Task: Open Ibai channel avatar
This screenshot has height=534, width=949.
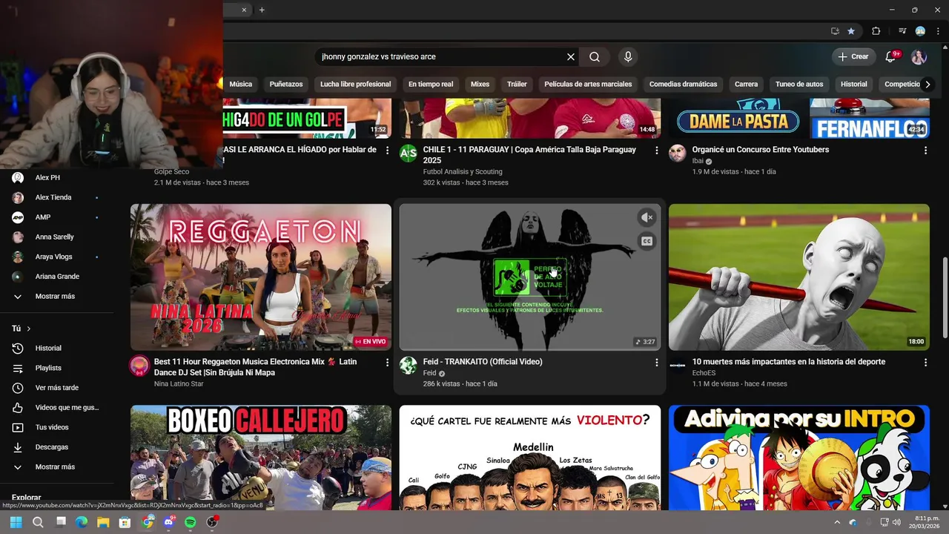Action: 678,153
